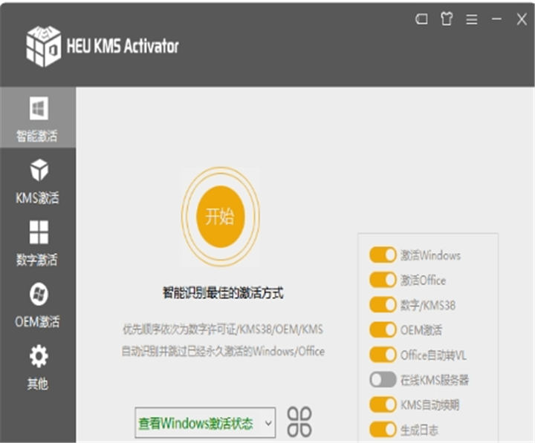Go to the OEM激活 sidebar tab
The width and height of the screenshot is (535, 443).
point(38,304)
